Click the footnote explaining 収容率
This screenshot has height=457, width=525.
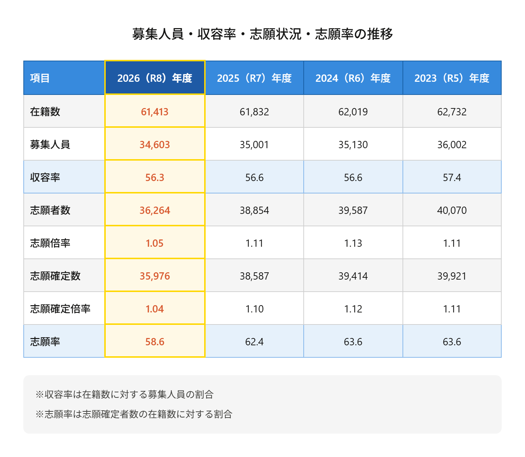click(124, 395)
